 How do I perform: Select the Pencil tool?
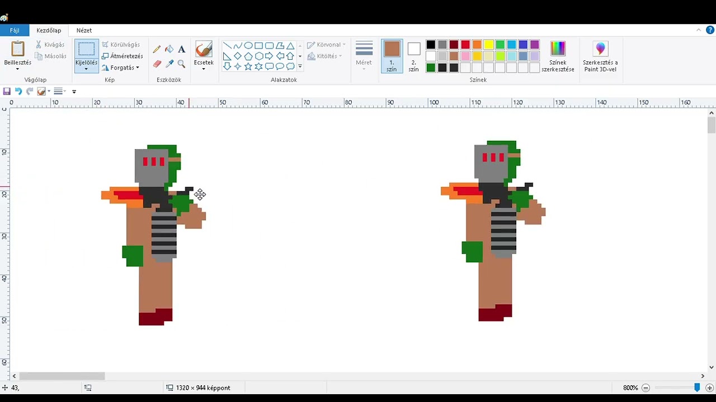(x=157, y=50)
